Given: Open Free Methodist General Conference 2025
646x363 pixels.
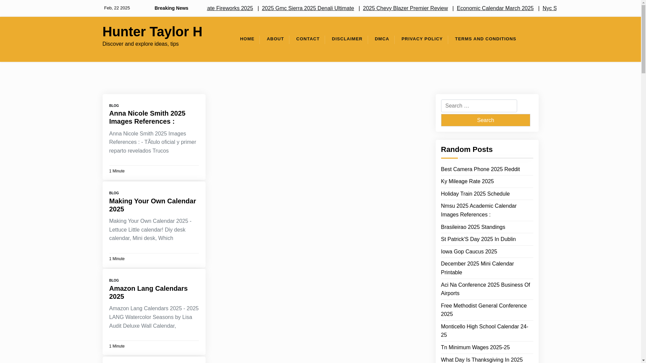Looking at the screenshot, I should [483, 310].
